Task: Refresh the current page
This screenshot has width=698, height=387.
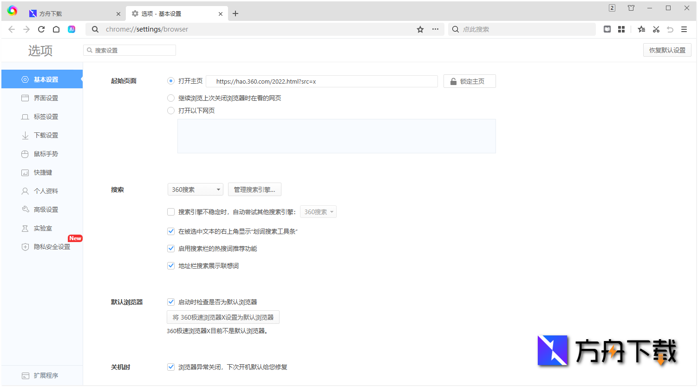Action: [x=41, y=29]
